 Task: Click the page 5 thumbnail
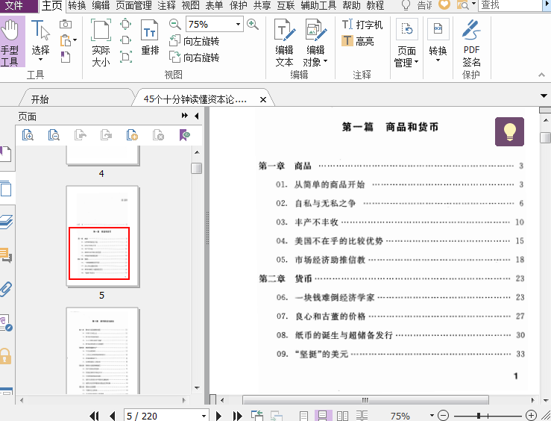(102, 237)
